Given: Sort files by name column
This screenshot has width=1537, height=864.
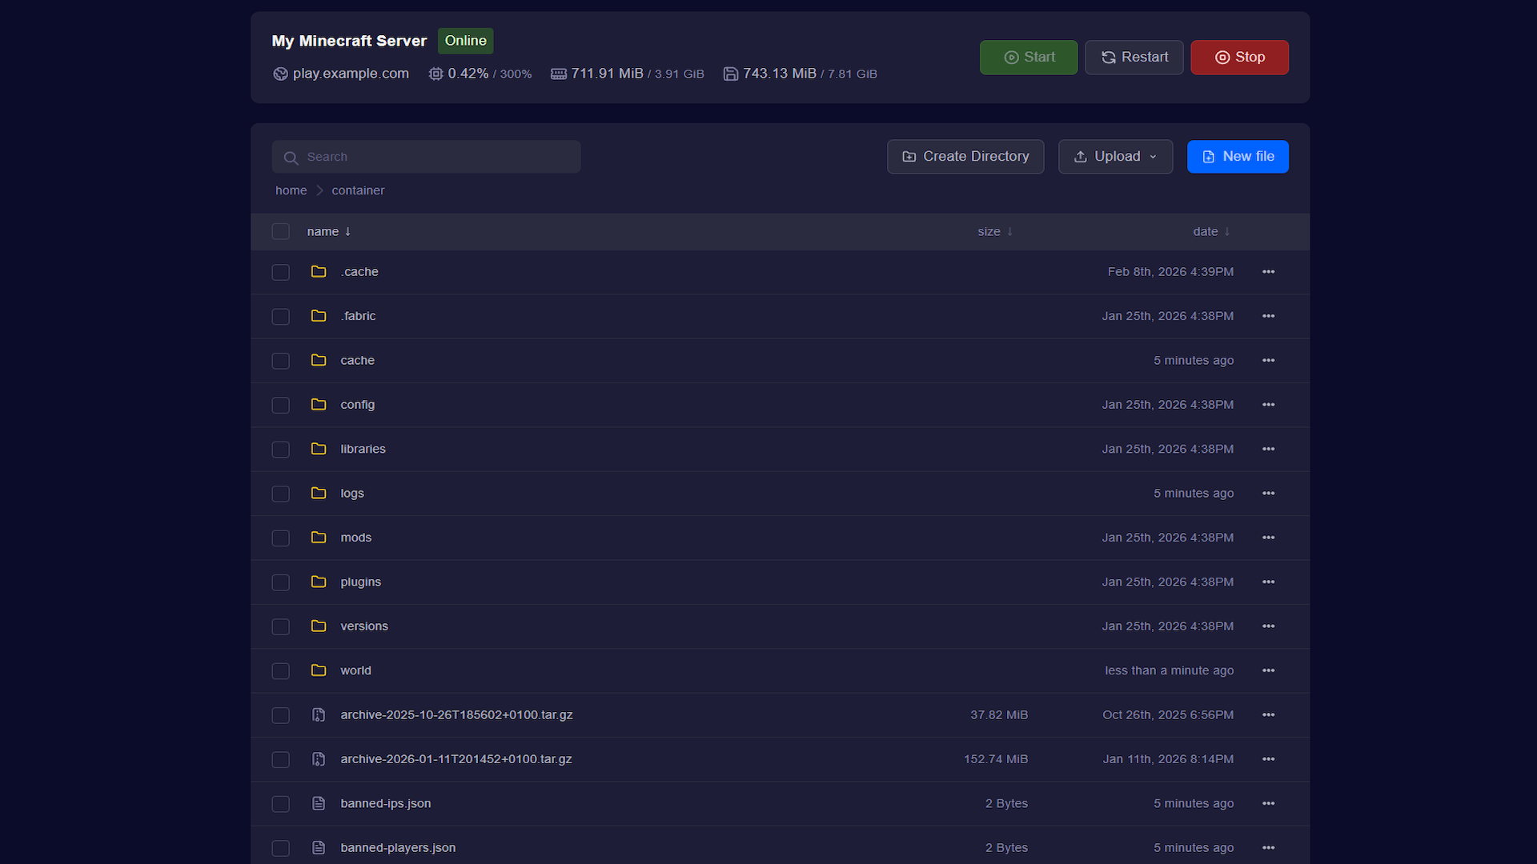Looking at the screenshot, I should 328,231.
